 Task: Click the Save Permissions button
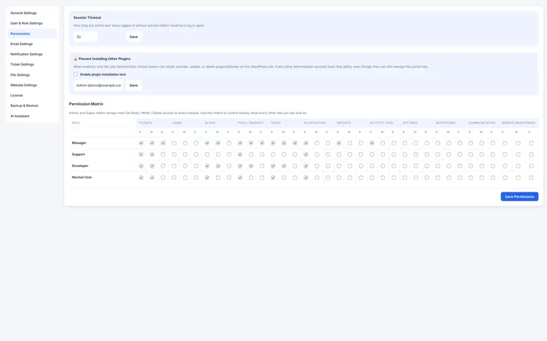(x=520, y=196)
